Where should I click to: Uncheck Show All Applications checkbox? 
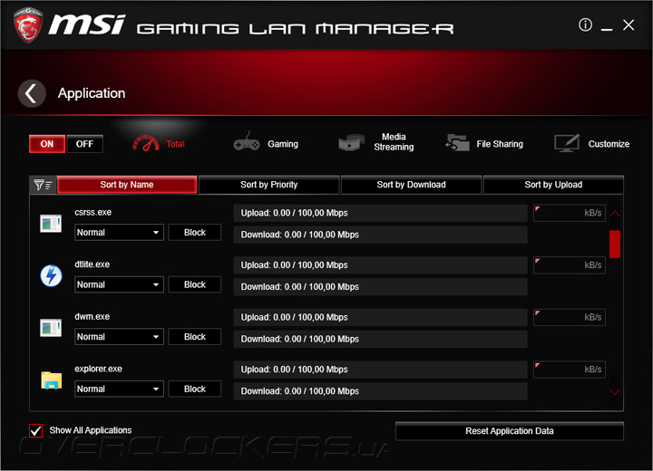tap(35, 430)
